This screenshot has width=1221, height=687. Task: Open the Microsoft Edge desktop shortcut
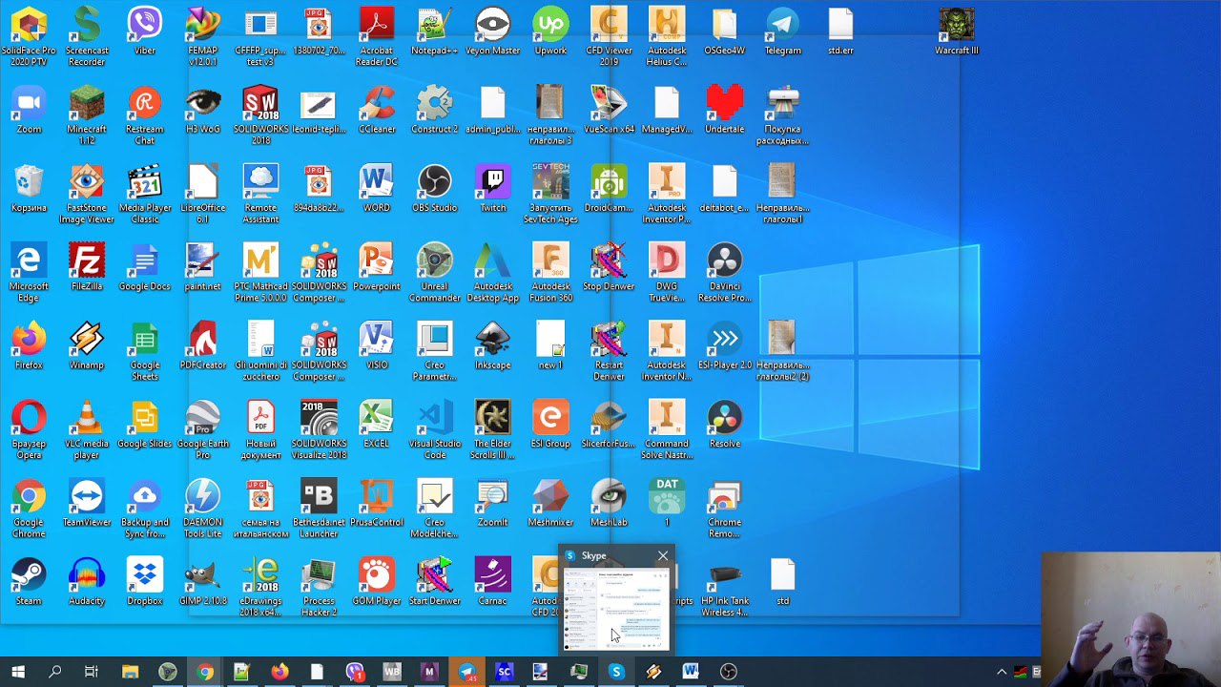click(29, 273)
